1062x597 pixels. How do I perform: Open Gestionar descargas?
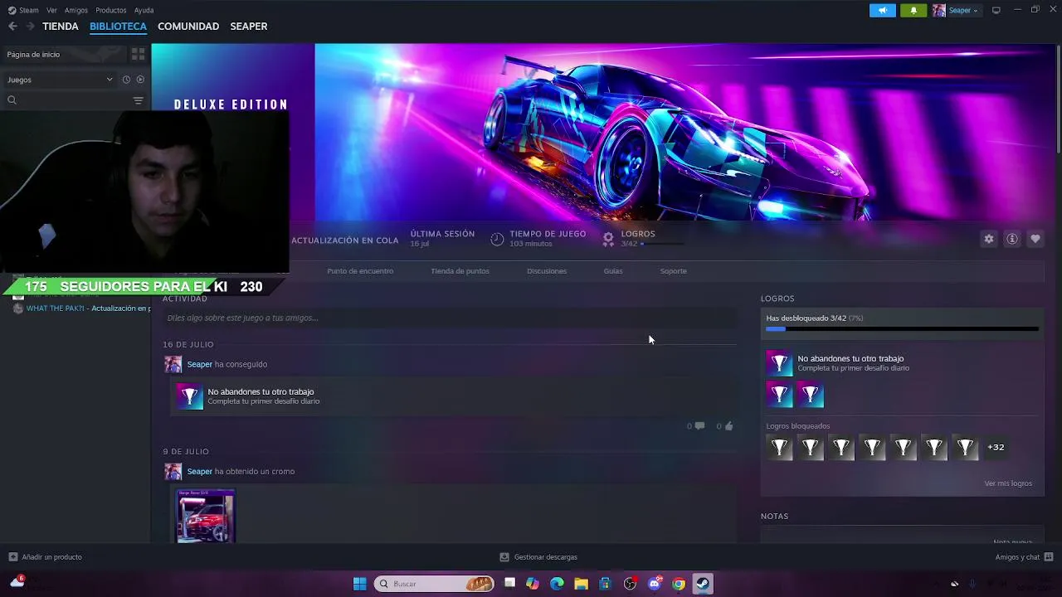click(538, 557)
